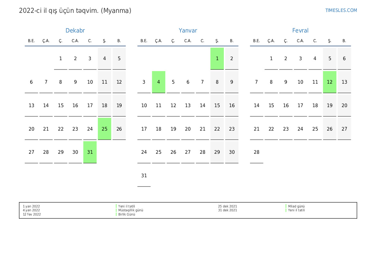Click January 31 in the Yanvar calendar
Image resolution: width=376 pixels, height=266 pixels.
pos(144,176)
